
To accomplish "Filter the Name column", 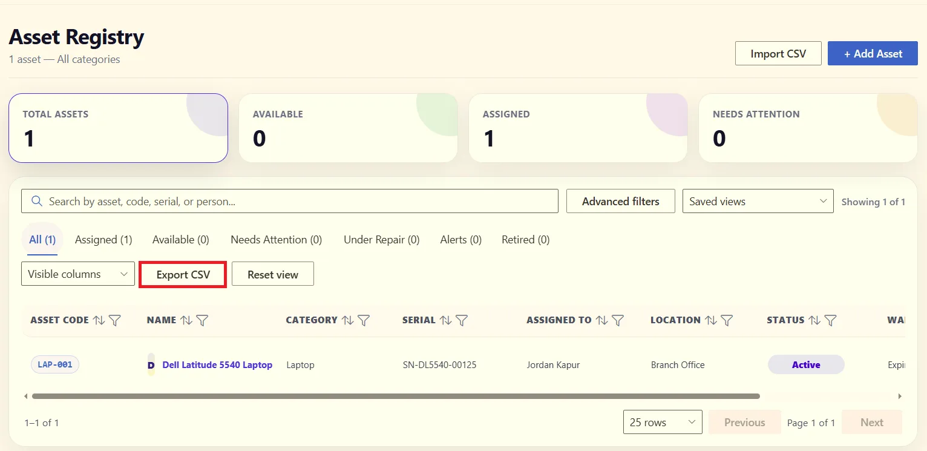I will point(202,320).
